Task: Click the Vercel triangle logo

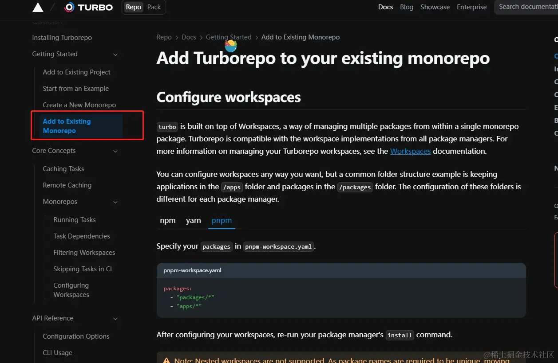Action: click(38, 7)
